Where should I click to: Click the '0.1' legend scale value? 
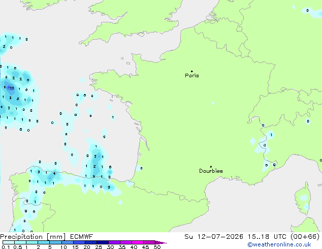(x=6, y=247)
